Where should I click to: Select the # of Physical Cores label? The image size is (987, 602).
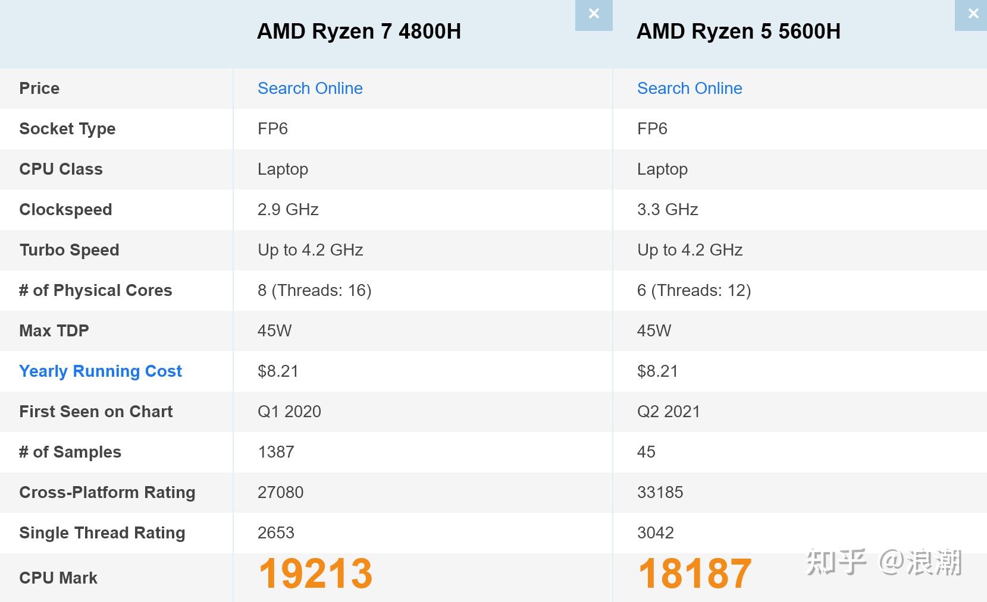tap(95, 290)
